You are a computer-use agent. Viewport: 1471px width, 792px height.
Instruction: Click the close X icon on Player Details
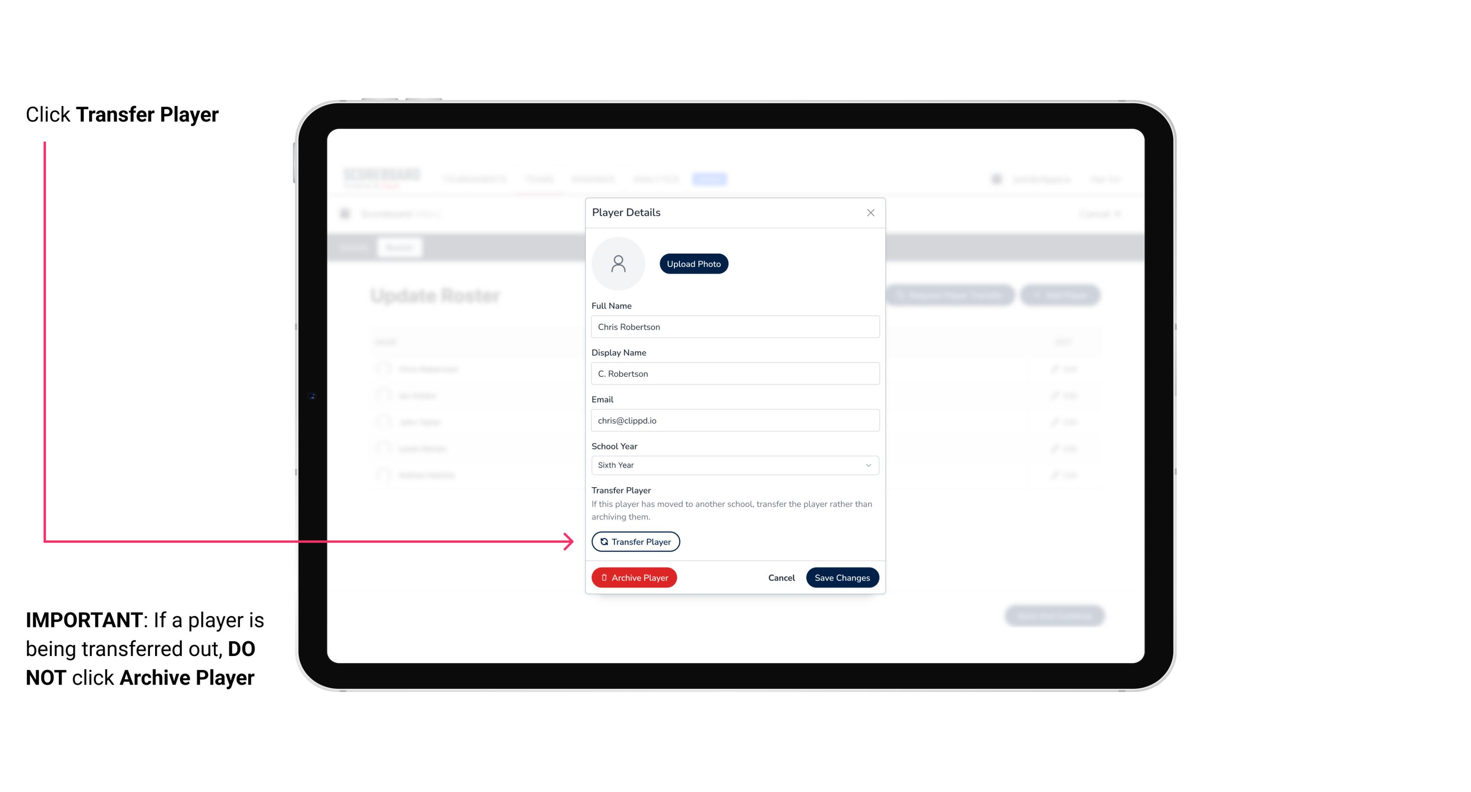coord(870,213)
